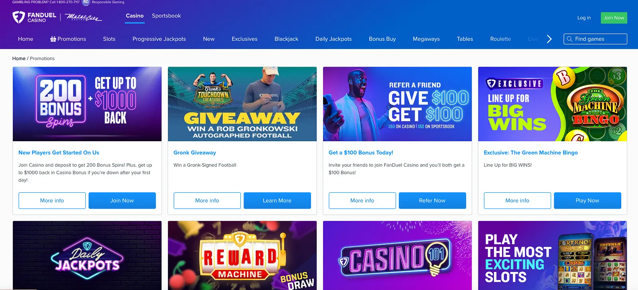Image resolution: width=638 pixels, height=290 pixels.
Task: Click the Log in link
Action: [584, 18]
